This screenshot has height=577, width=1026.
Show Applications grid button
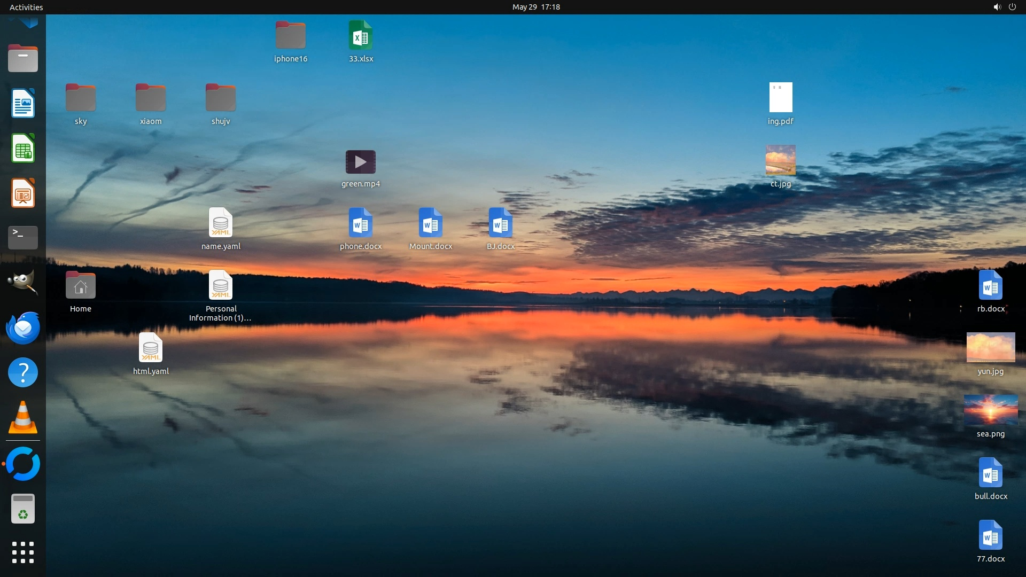pos(23,552)
